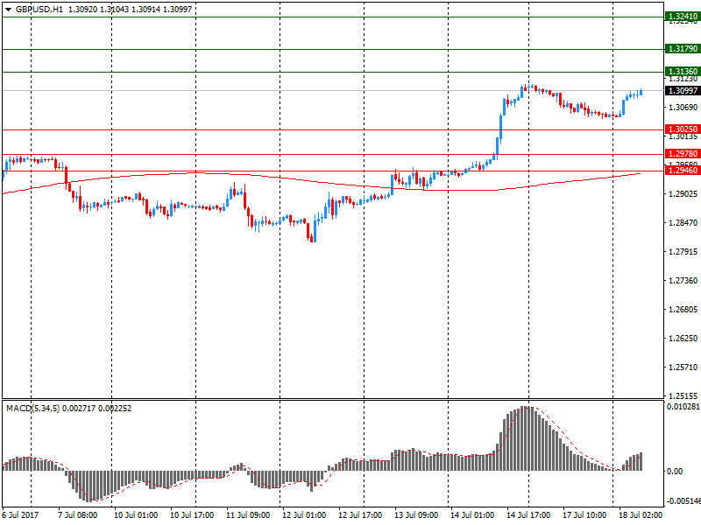This screenshot has height=525, width=701.
Task: Click the 1.32410 green level price label
Action: (x=683, y=17)
